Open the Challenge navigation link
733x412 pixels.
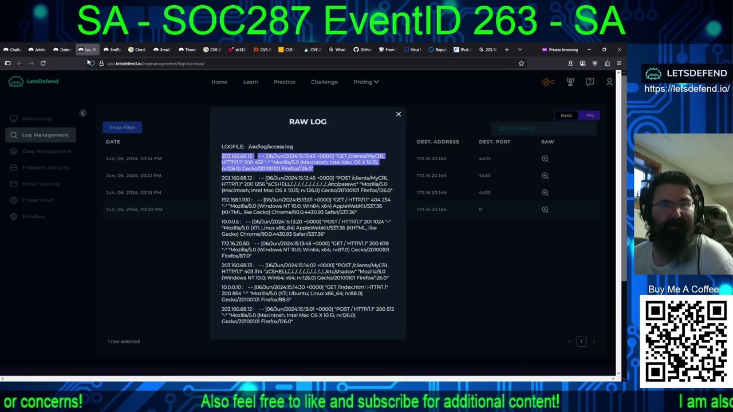[324, 82]
